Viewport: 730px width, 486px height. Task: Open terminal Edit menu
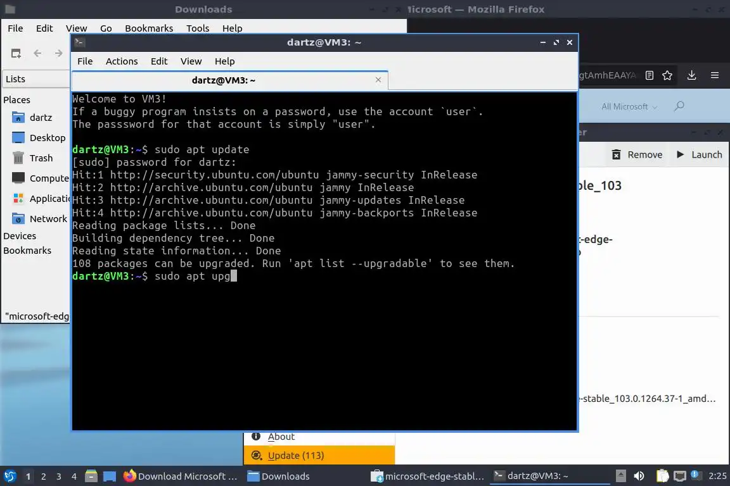[159, 61]
